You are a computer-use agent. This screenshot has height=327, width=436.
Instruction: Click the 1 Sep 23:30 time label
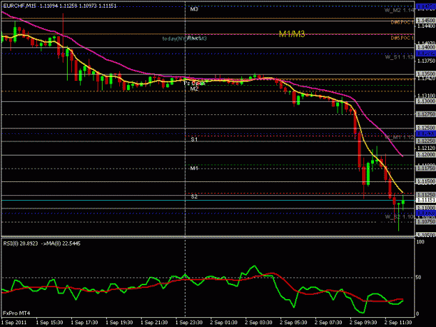coord(189,322)
